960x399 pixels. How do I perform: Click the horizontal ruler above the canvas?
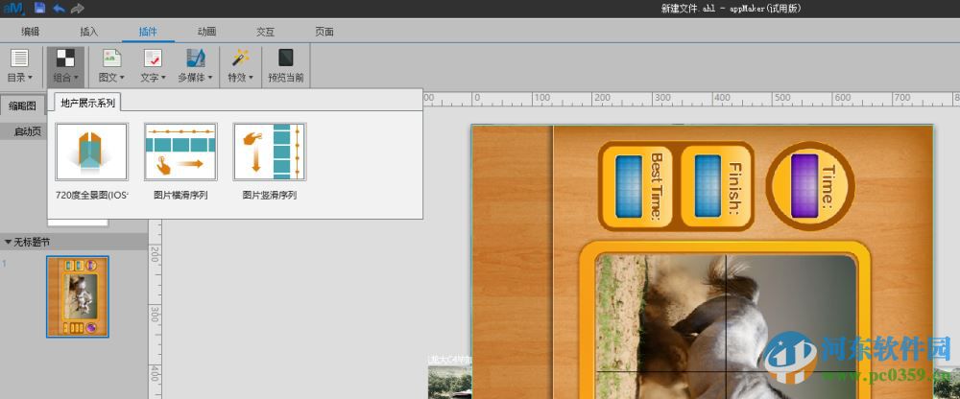(x=691, y=99)
